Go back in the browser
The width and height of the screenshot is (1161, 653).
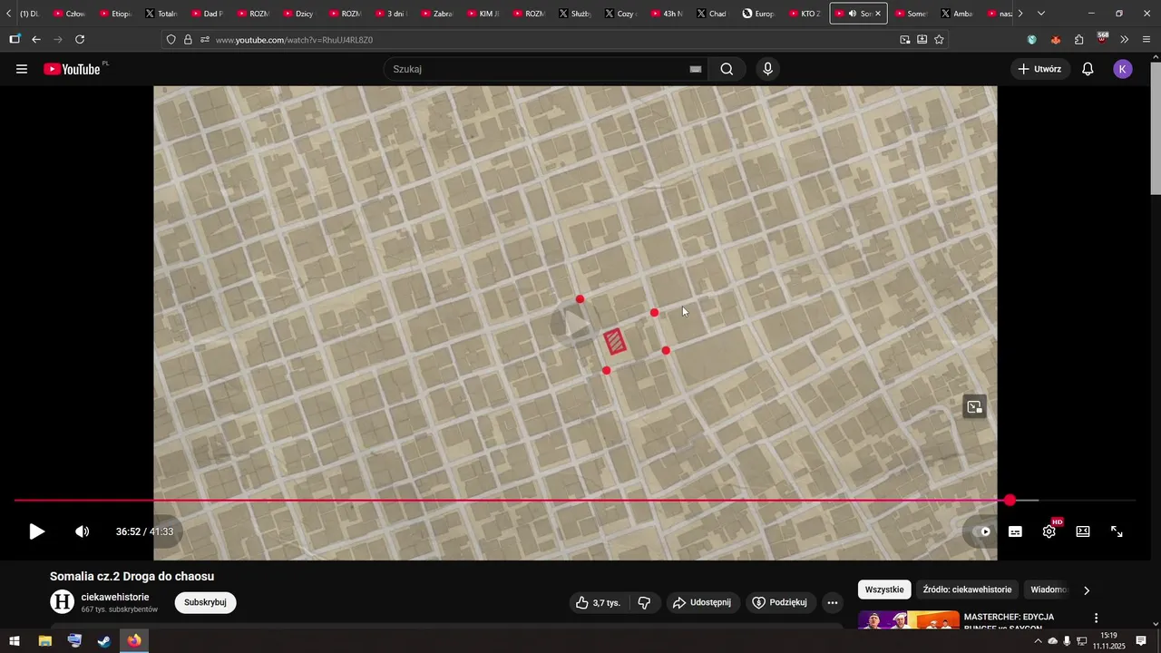click(36, 39)
